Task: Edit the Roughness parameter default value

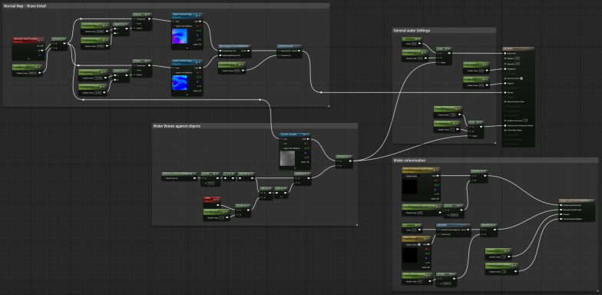Action: 481,71
